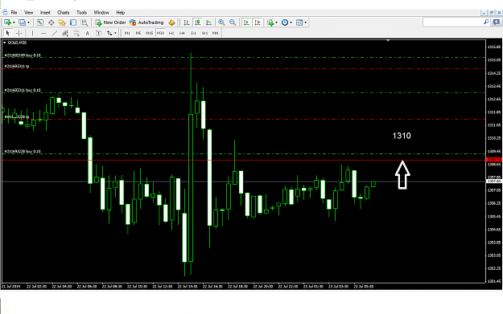This screenshot has width=503, height=314.
Task: Open the Strategy Tester
Action: pos(84,22)
